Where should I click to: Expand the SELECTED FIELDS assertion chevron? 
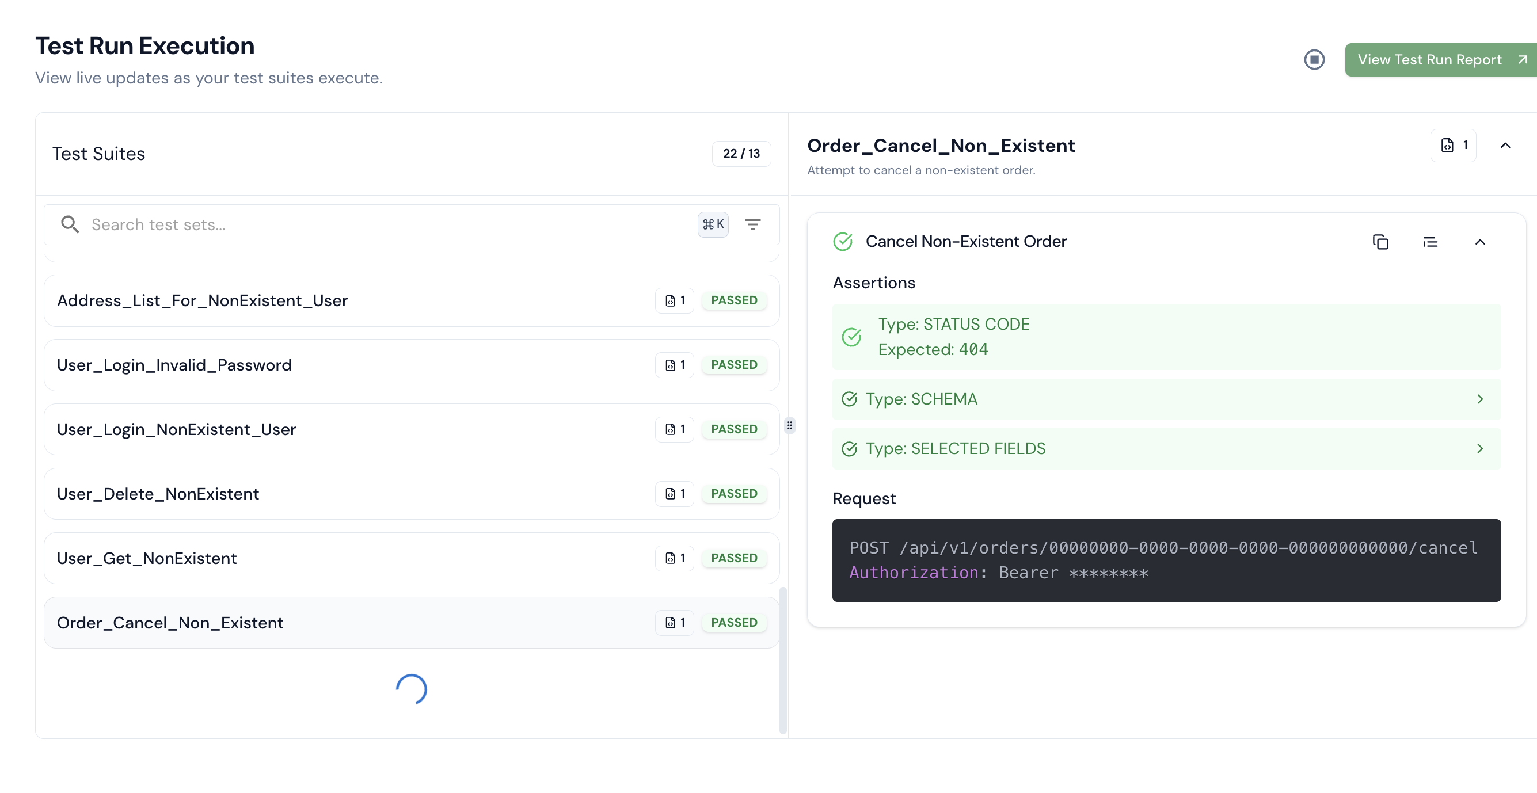point(1479,449)
